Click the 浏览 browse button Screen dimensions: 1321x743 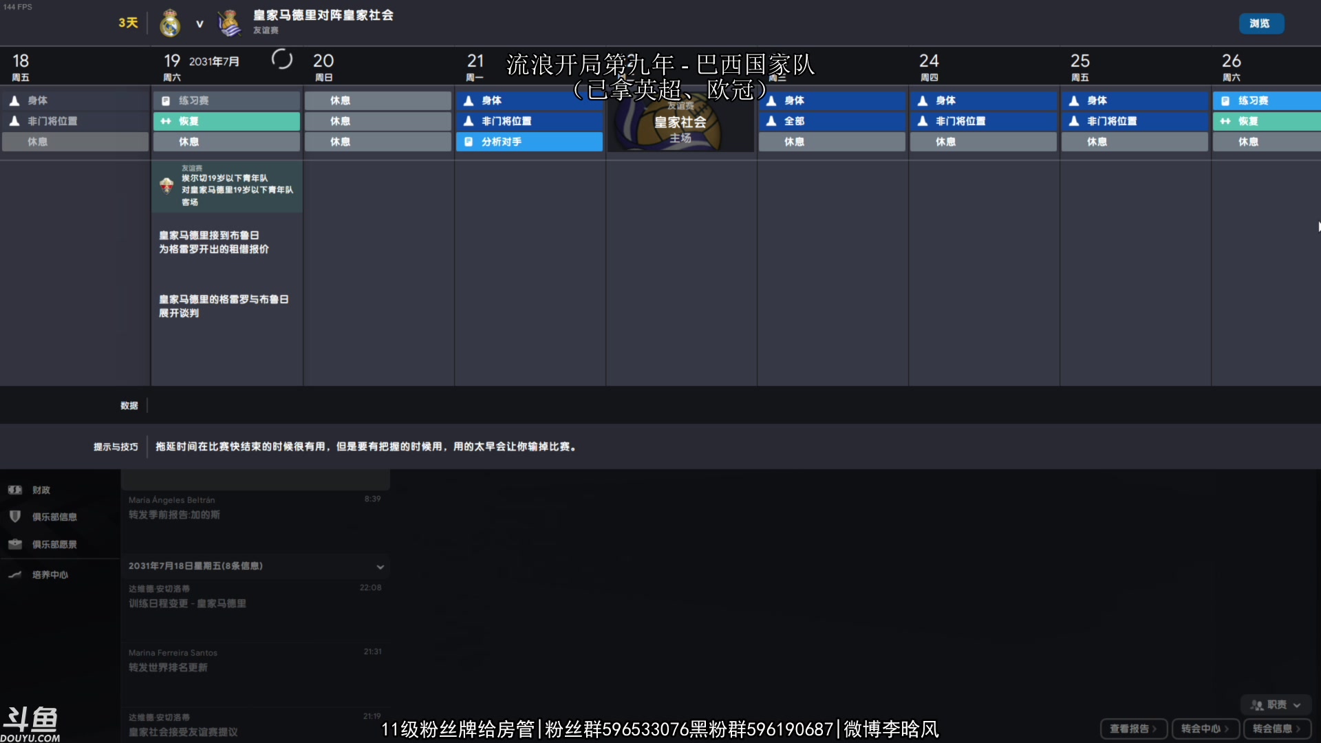tap(1261, 23)
